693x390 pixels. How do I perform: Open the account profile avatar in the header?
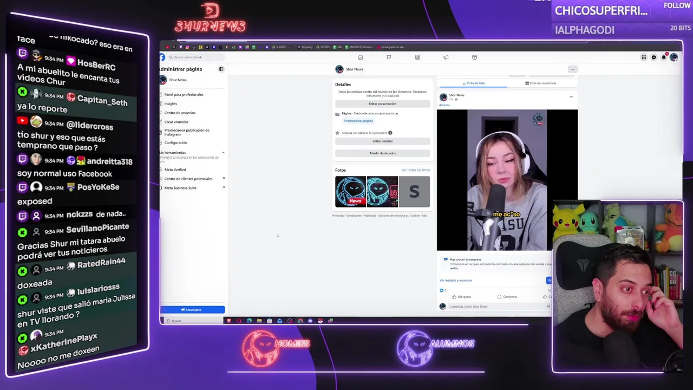click(x=674, y=57)
